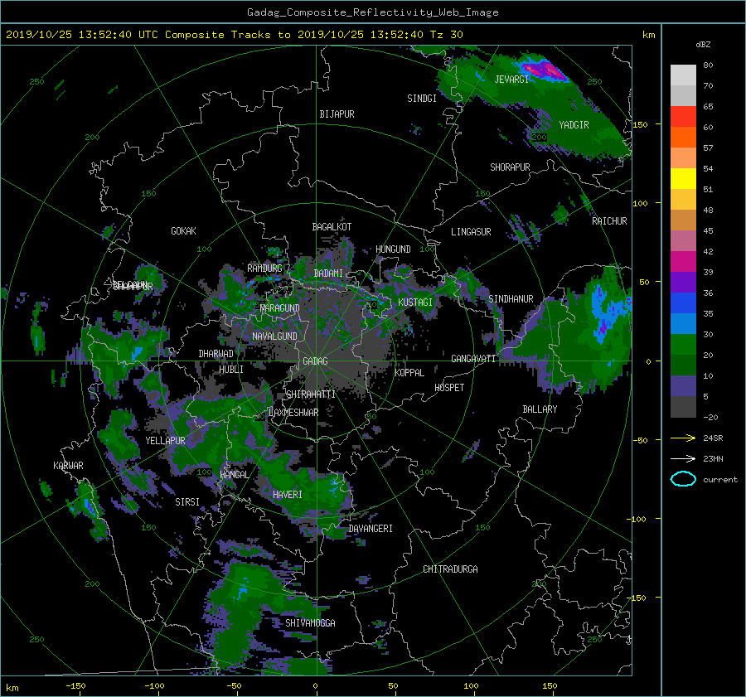Pick the light blue 35-30 dBZ swatch
The image size is (746, 697).
(683, 323)
